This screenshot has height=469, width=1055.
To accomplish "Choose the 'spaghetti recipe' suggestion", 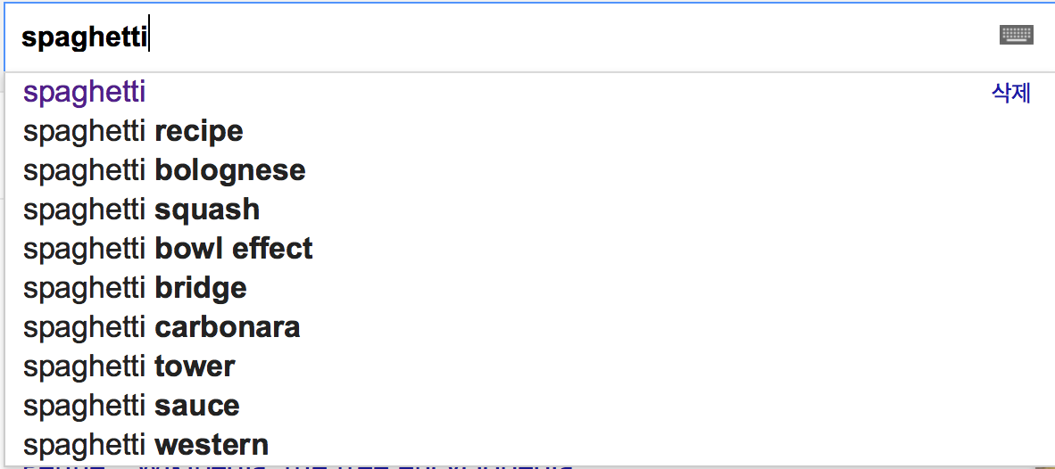I will 133,131.
